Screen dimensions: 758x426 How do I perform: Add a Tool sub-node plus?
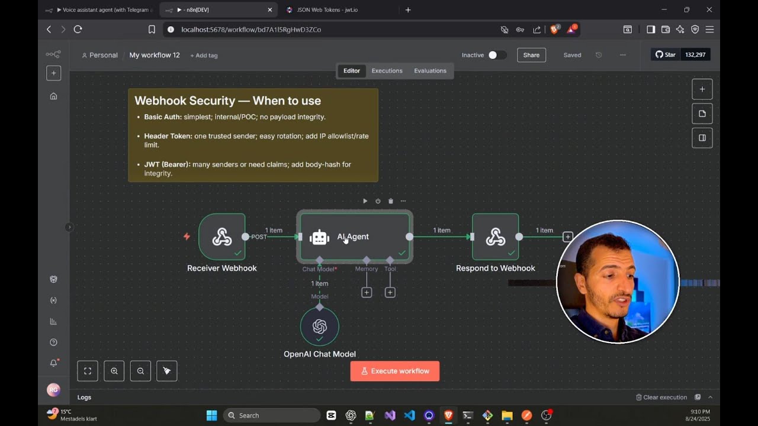pyautogui.click(x=390, y=292)
